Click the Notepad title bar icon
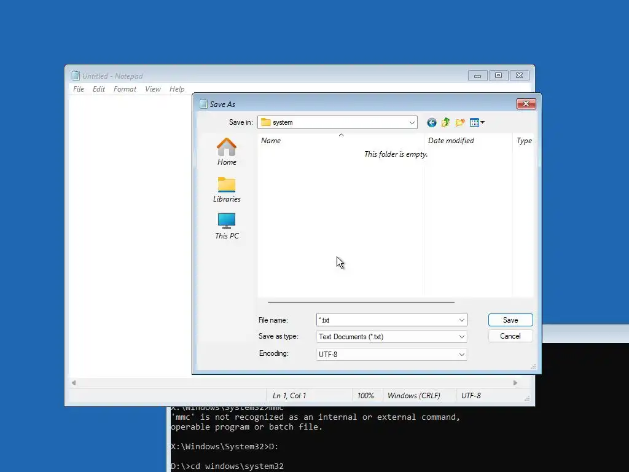Screen dimensions: 629x472 point(76,76)
